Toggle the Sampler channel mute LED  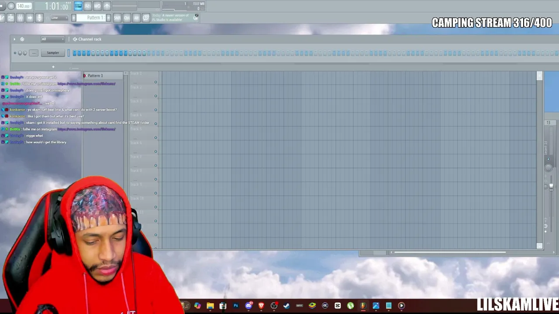pos(15,53)
